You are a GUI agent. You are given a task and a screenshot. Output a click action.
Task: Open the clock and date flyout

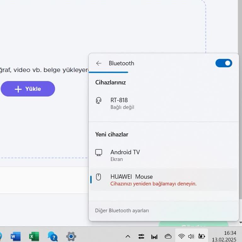224,236
